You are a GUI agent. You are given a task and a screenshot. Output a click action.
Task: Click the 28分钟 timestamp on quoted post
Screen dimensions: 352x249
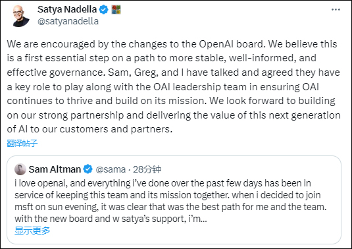(x=147, y=169)
